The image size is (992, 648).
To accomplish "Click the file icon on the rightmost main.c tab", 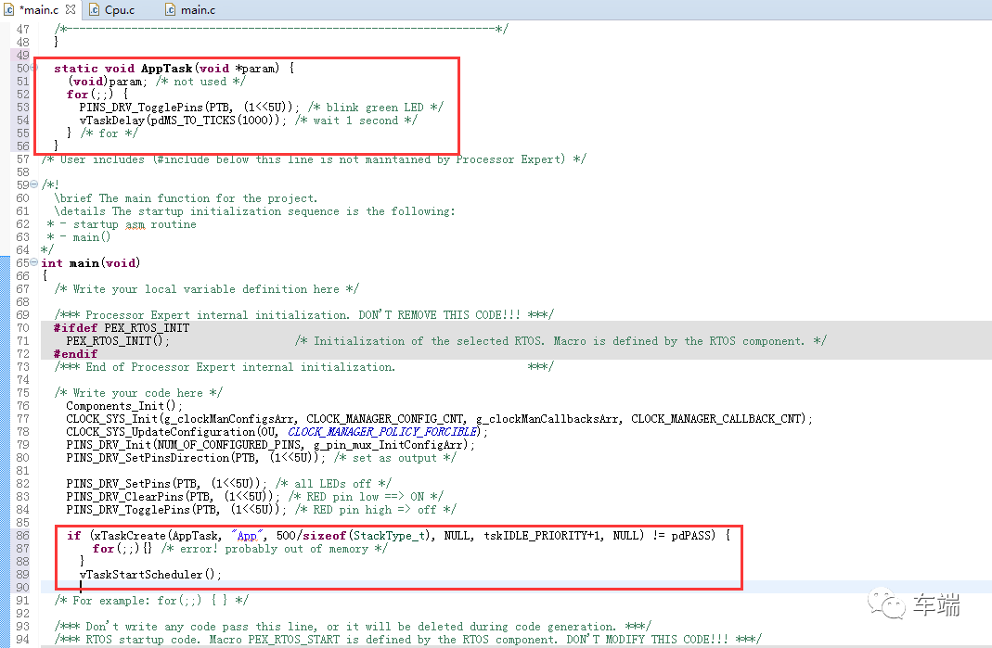I will click(x=170, y=9).
